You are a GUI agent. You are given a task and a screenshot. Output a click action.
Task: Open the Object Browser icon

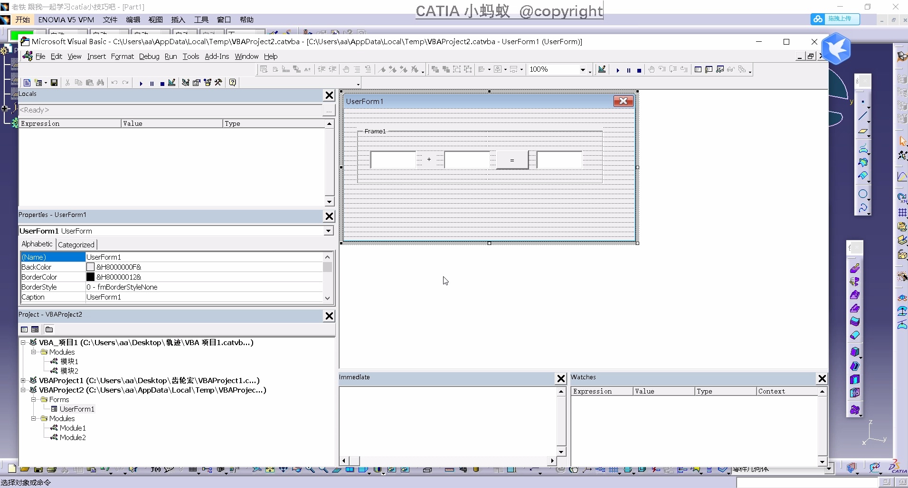(208, 83)
